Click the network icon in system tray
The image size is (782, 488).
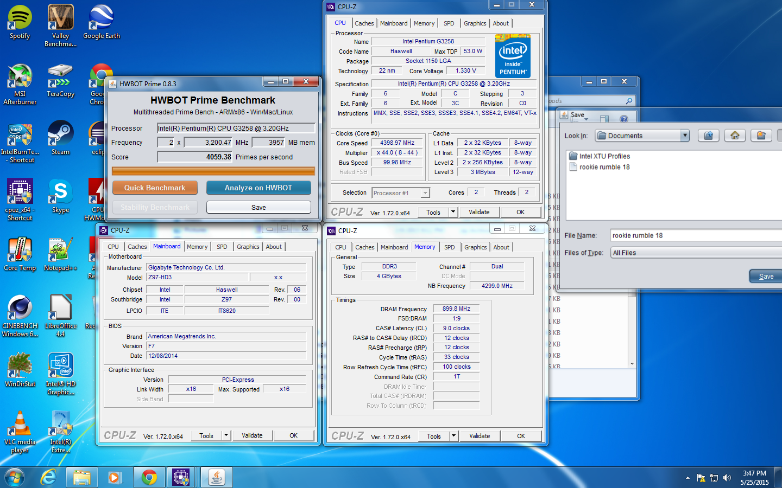(x=714, y=478)
